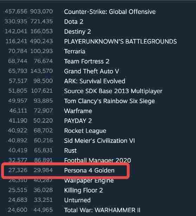Click the highlighted Persona 4 Golden row
Image resolution: width=196 pixels, height=216 pixels.
(65, 171)
